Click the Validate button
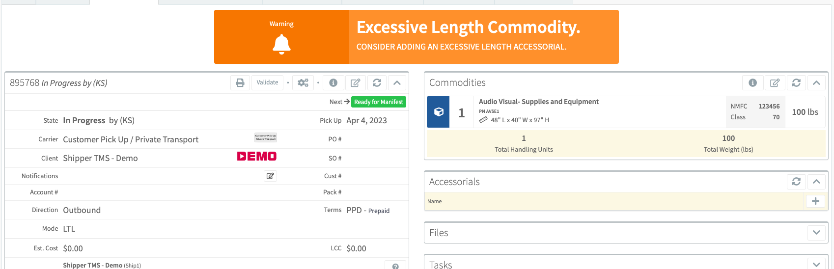Image resolution: width=834 pixels, height=269 pixels. tap(267, 82)
